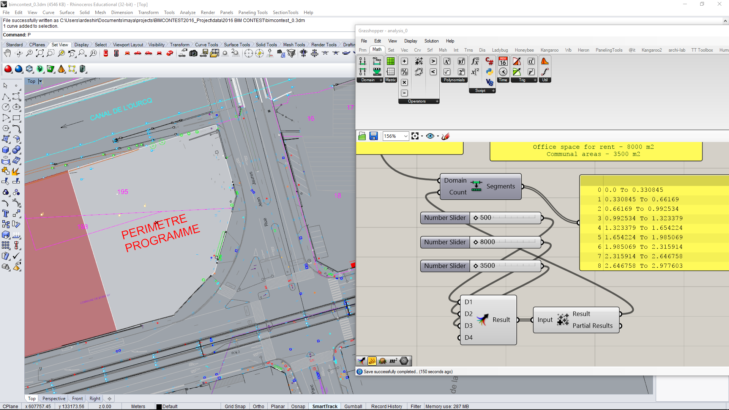Click the Grasshopper sketch brush icon
729x410 pixels.
[x=445, y=136]
